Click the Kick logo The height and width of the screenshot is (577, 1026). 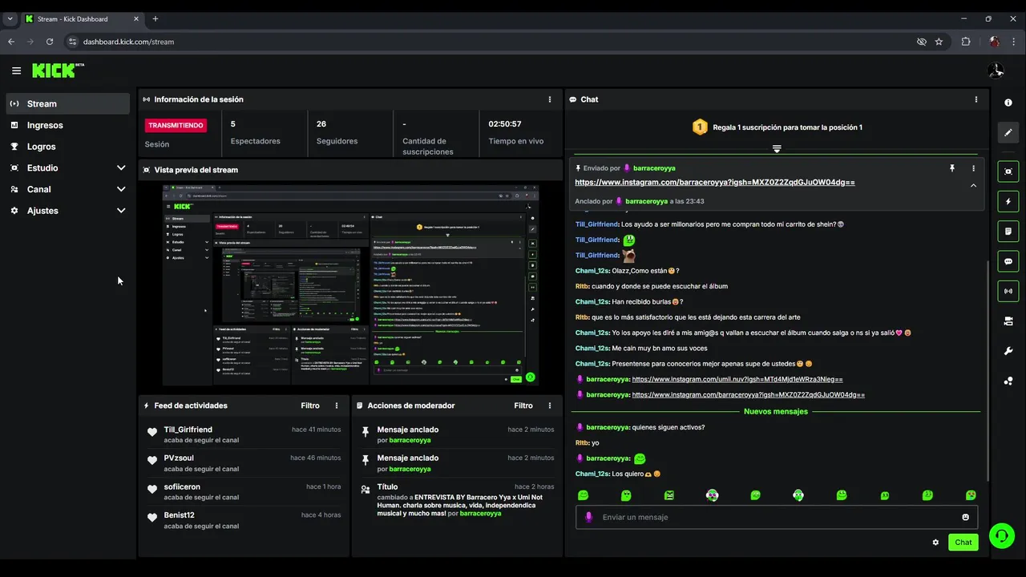click(x=58, y=71)
